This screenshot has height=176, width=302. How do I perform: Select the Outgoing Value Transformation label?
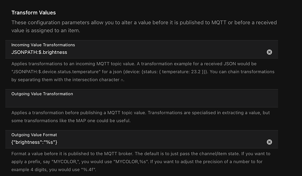point(42,94)
